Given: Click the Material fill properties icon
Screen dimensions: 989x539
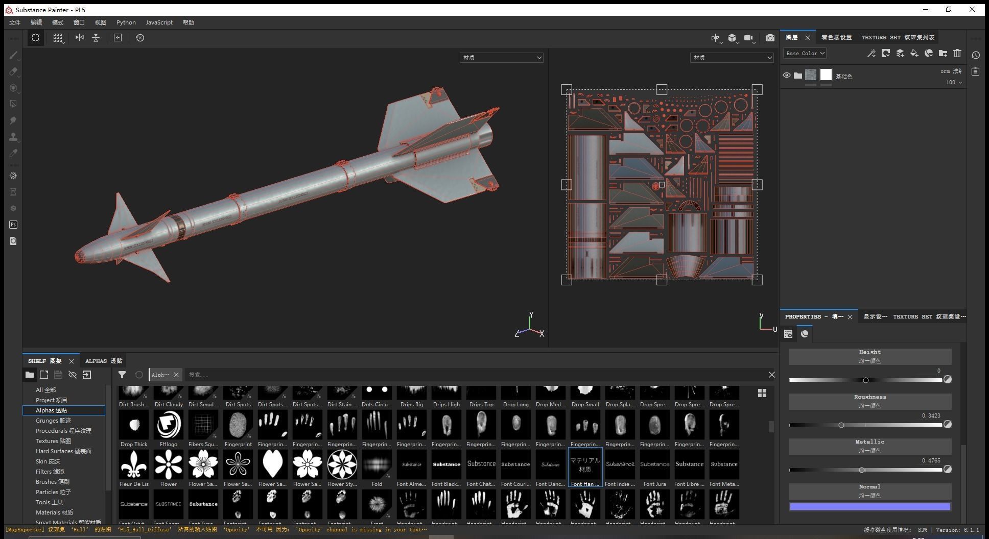Looking at the screenshot, I should coord(805,334).
